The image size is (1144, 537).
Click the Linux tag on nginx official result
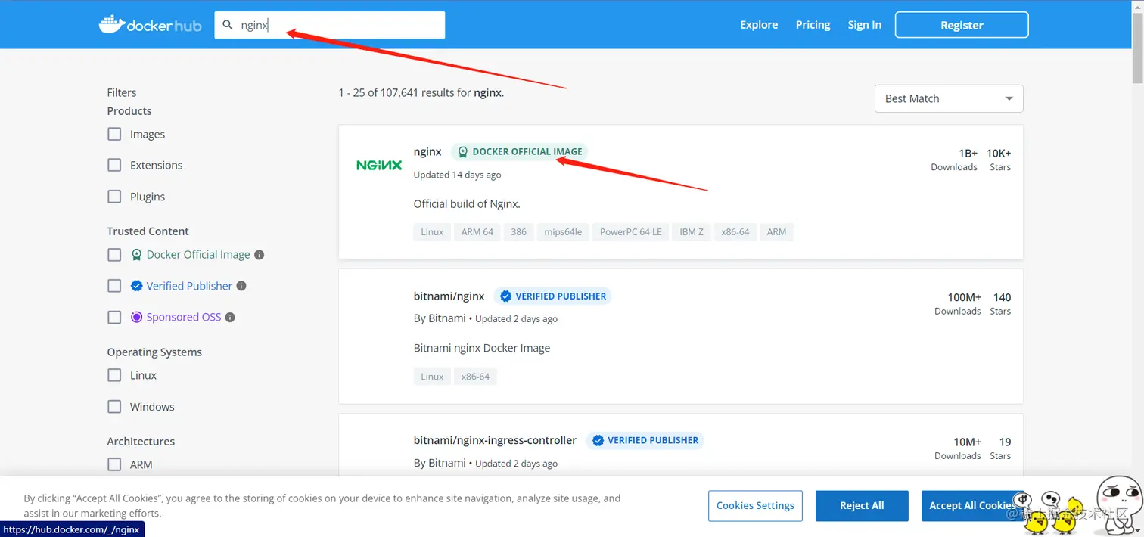[x=432, y=232]
